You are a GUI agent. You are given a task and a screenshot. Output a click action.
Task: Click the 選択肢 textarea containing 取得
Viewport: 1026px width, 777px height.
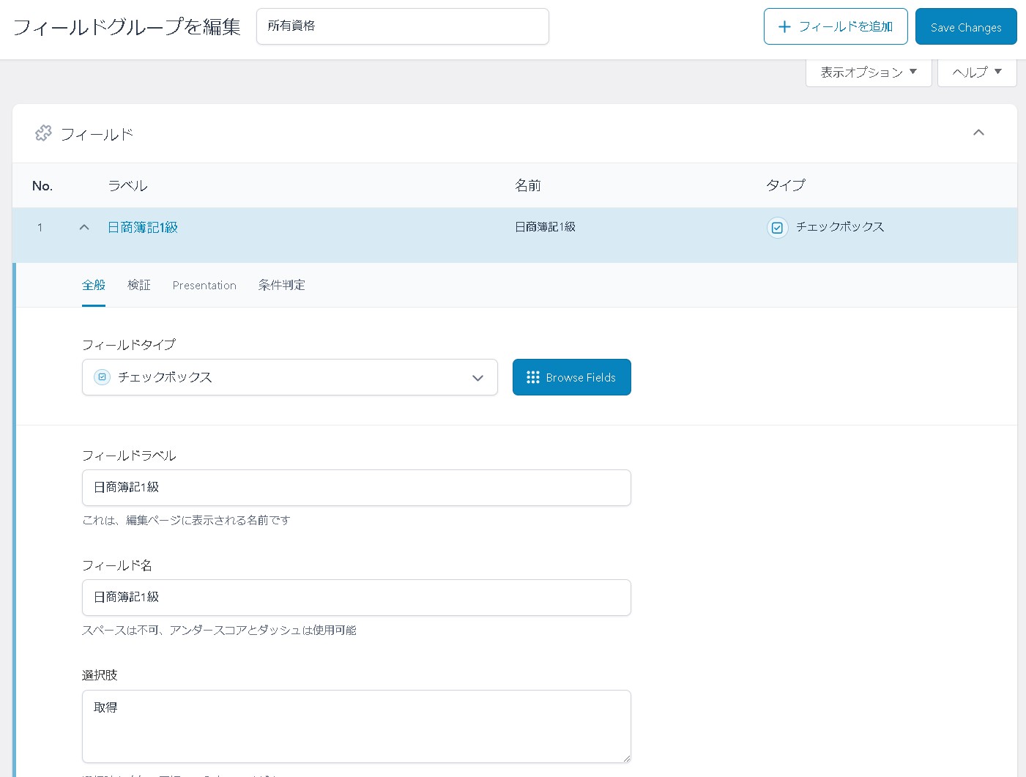click(x=356, y=725)
